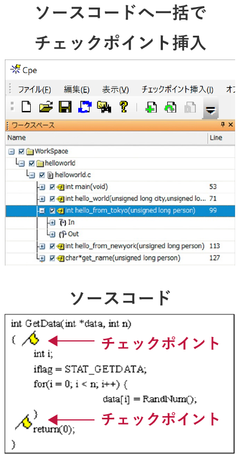Click line number 99
The image size is (240, 454).
coord(213,210)
